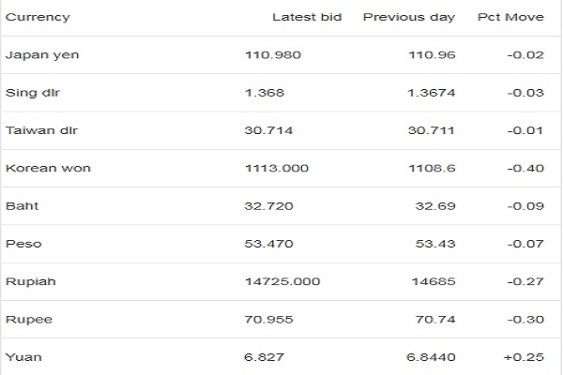563x375 pixels.
Task: Select the Yuan row label
Action: (23, 357)
